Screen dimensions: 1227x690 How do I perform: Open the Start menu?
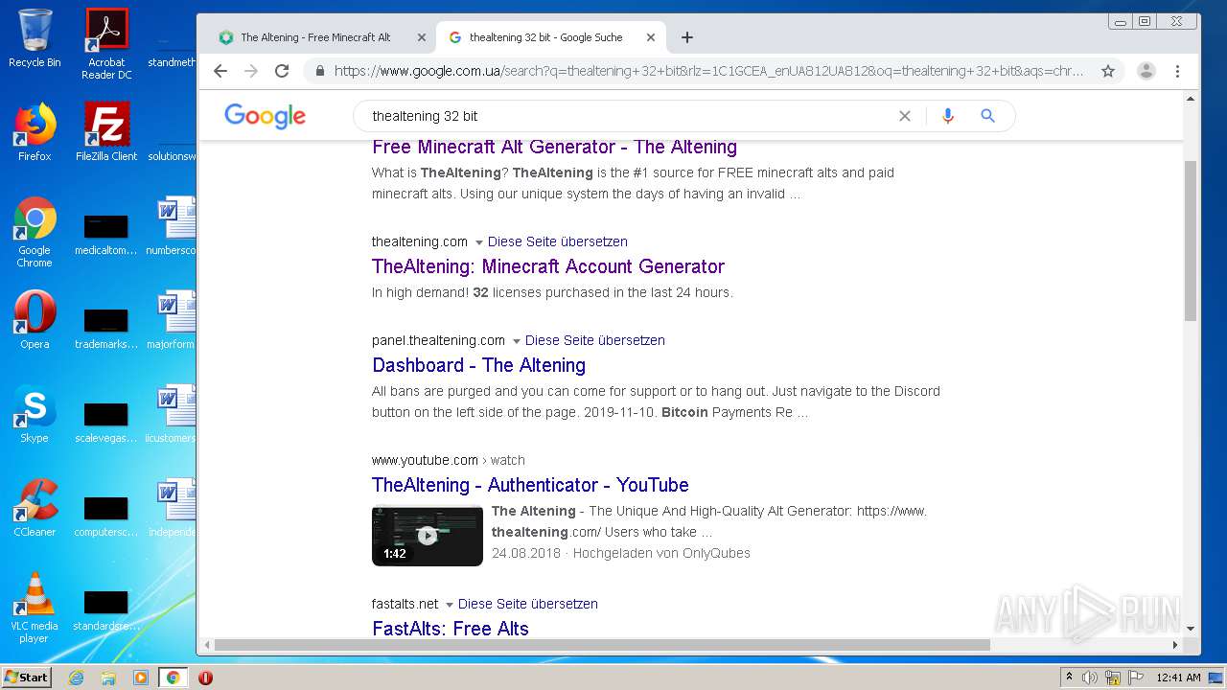click(26, 678)
